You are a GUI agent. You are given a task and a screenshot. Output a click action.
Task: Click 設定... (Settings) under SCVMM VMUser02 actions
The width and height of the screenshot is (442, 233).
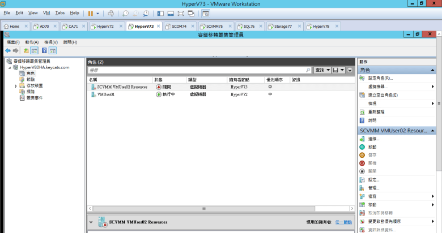coord(373,179)
